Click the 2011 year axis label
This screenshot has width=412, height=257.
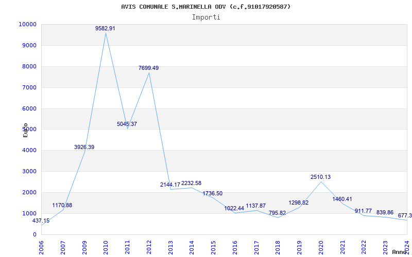127,248
